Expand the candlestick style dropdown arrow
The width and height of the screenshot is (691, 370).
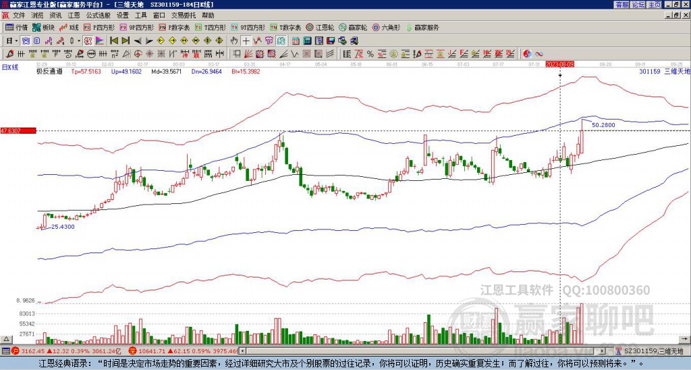click(79, 41)
